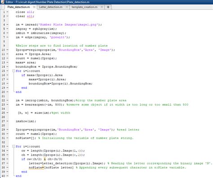This screenshot has width=213, height=178.
Task: Set breakpoint dash on line 10
Action: [x=8, y=50]
